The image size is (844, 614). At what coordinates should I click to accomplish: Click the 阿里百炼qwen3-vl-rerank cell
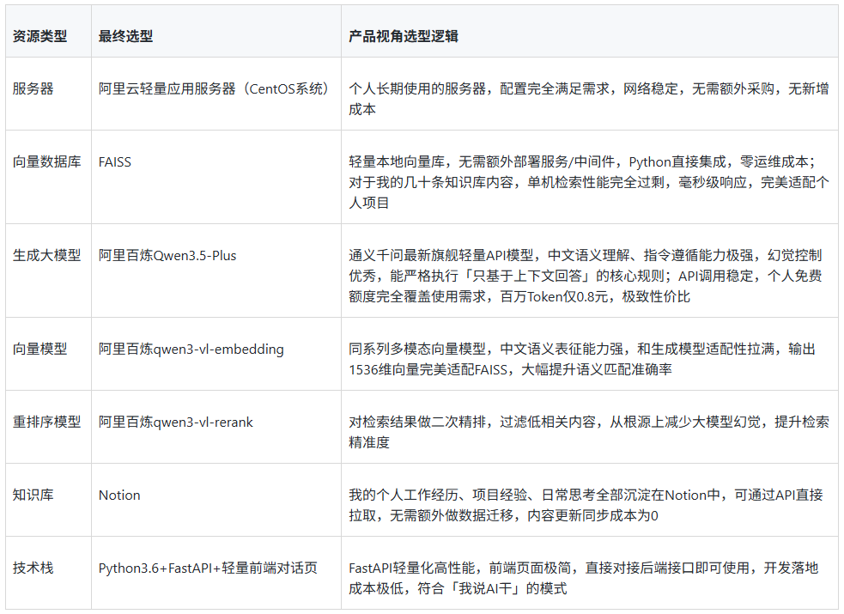tap(175, 422)
